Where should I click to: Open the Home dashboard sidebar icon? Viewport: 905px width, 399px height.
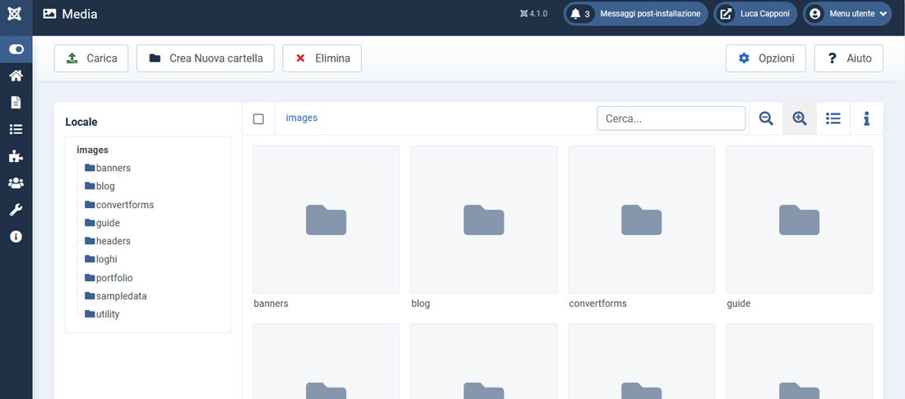16,76
